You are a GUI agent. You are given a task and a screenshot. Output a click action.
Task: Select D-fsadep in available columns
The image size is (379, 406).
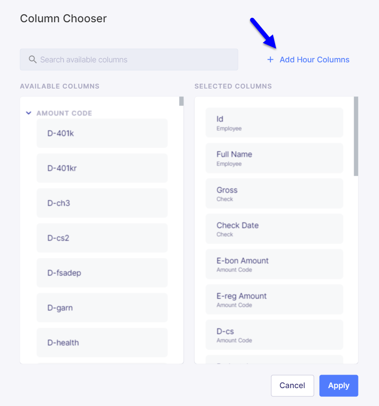pos(102,273)
